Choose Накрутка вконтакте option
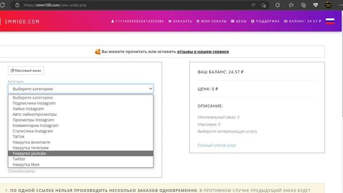The image size is (343, 193). [81, 142]
